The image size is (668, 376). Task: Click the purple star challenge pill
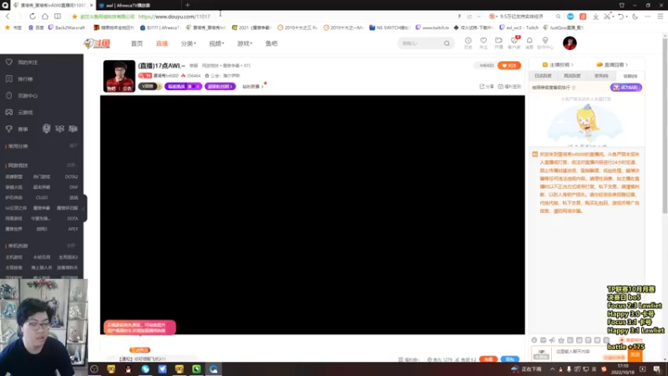183,87
